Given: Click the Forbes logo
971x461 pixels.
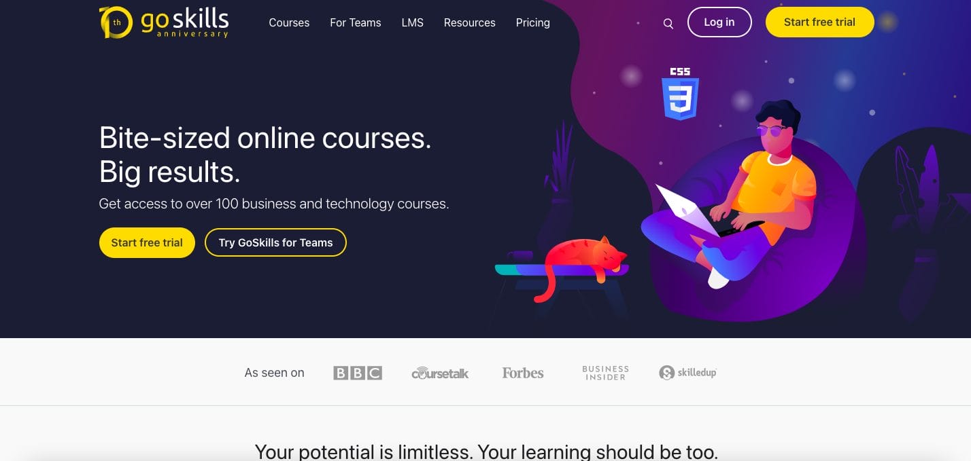Looking at the screenshot, I should [x=523, y=373].
